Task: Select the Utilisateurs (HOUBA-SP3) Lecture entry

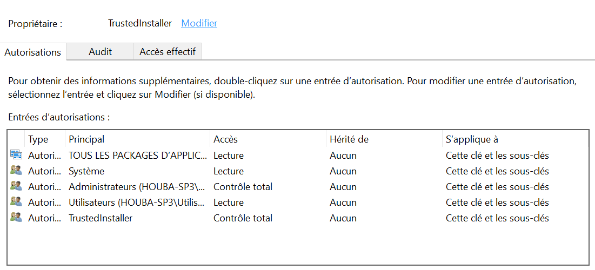Action: 298,202
